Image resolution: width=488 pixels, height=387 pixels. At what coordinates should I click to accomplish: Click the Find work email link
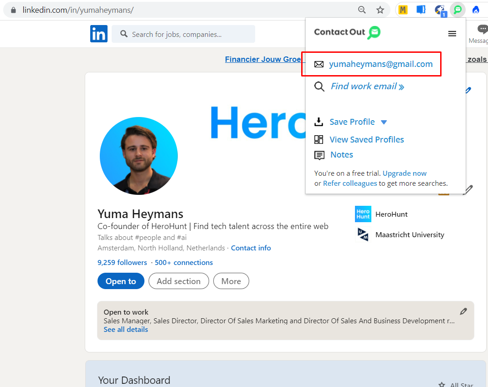point(367,87)
